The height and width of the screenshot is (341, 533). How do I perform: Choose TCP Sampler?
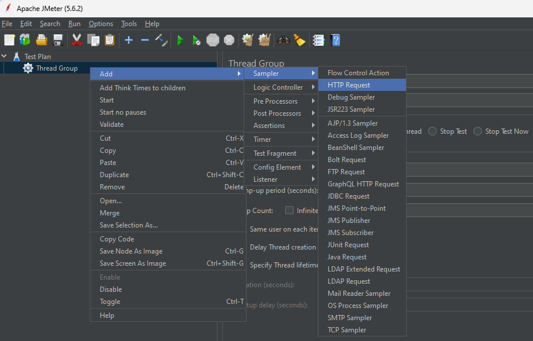point(362,330)
